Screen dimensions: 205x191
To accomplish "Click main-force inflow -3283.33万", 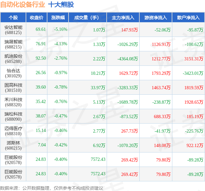I will (127, 88).
